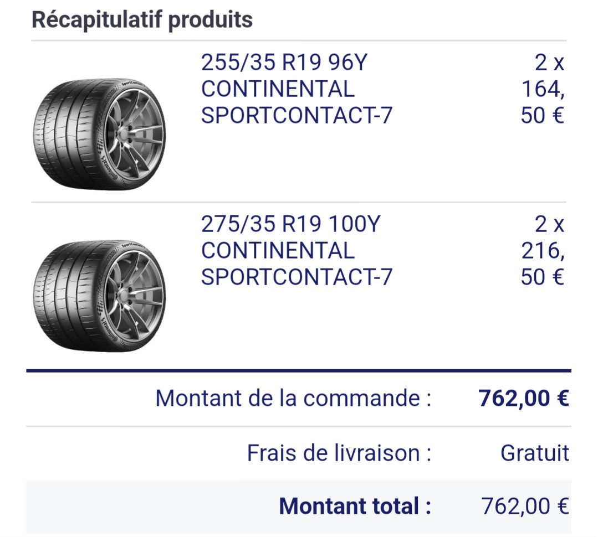Click the alloy wheel rim of first tire
Viewport: 598px width, 537px height.
click(134, 135)
